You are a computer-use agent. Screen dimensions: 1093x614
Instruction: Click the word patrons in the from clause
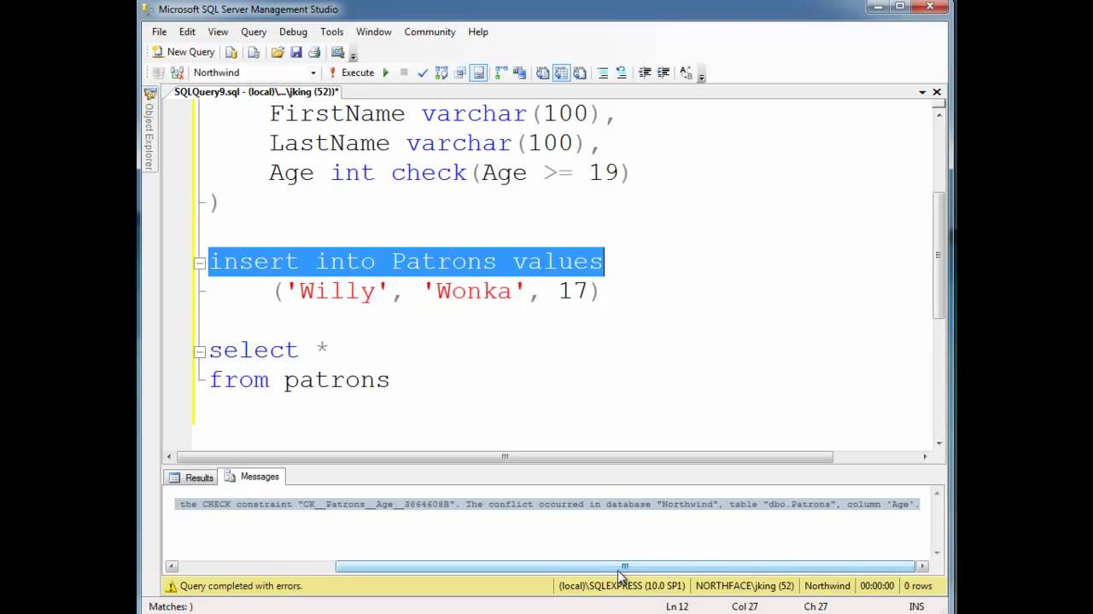point(336,380)
